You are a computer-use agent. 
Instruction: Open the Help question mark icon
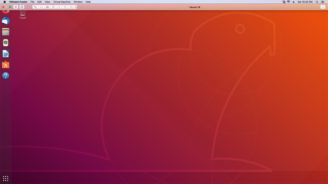[x=6, y=76]
